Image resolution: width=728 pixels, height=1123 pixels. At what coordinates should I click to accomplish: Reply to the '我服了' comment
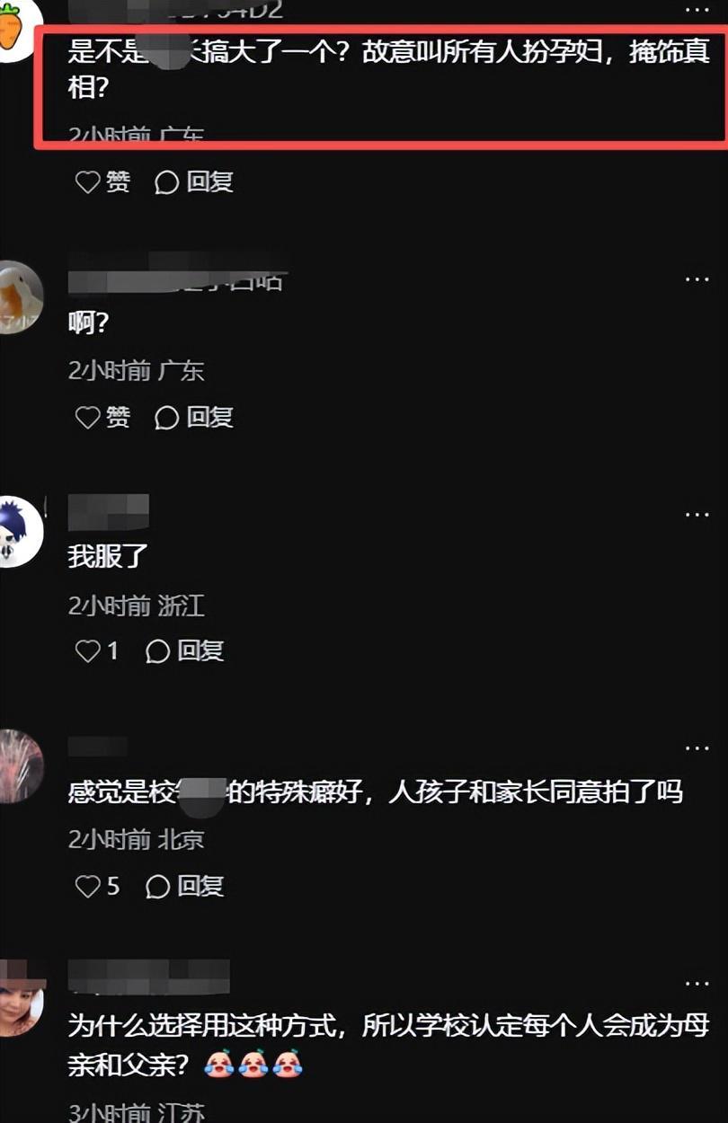pos(184,651)
